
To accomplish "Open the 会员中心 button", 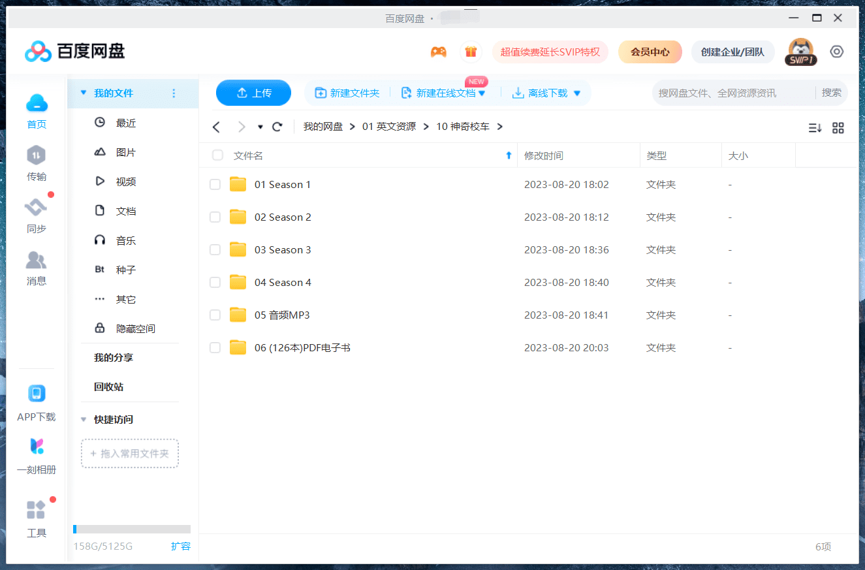I will pyautogui.click(x=650, y=52).
